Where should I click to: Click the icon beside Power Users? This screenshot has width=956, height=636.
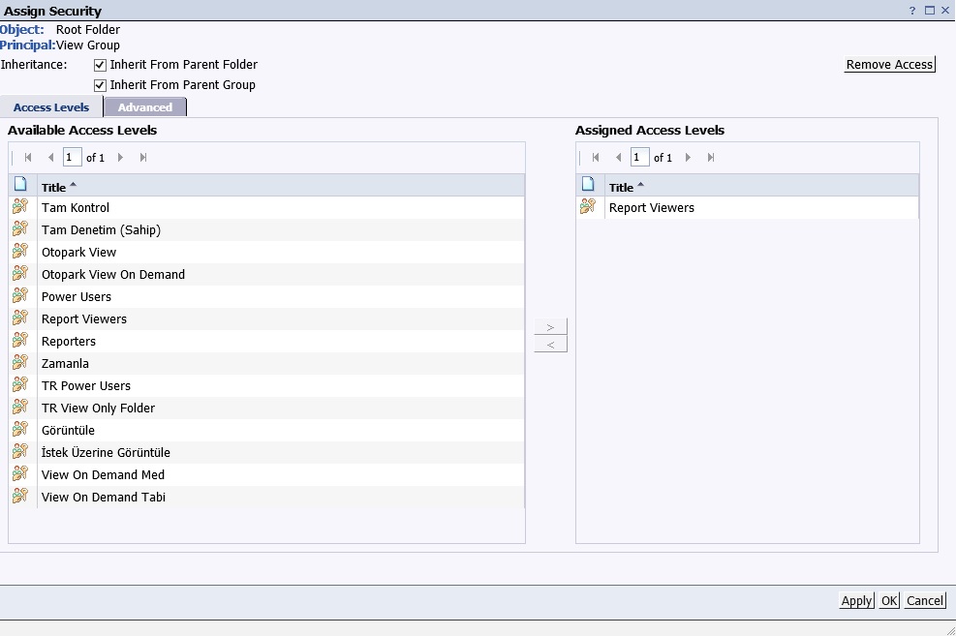coord(20,295)
